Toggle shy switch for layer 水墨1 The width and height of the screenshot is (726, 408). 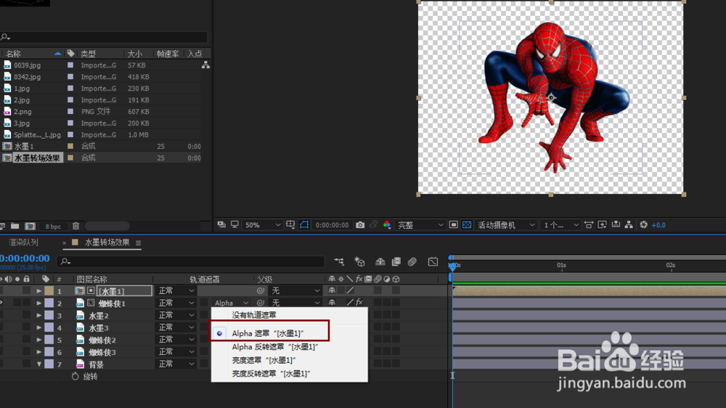tap(332, 290)
